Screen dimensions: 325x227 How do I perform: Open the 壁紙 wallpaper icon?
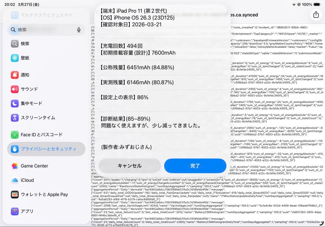tap(15, 58)
